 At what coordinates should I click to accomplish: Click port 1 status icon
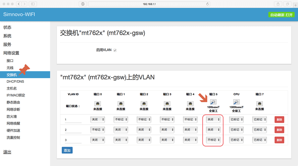121,104
